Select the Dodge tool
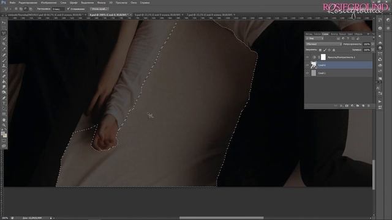The image size is (392, 220). 4,92
